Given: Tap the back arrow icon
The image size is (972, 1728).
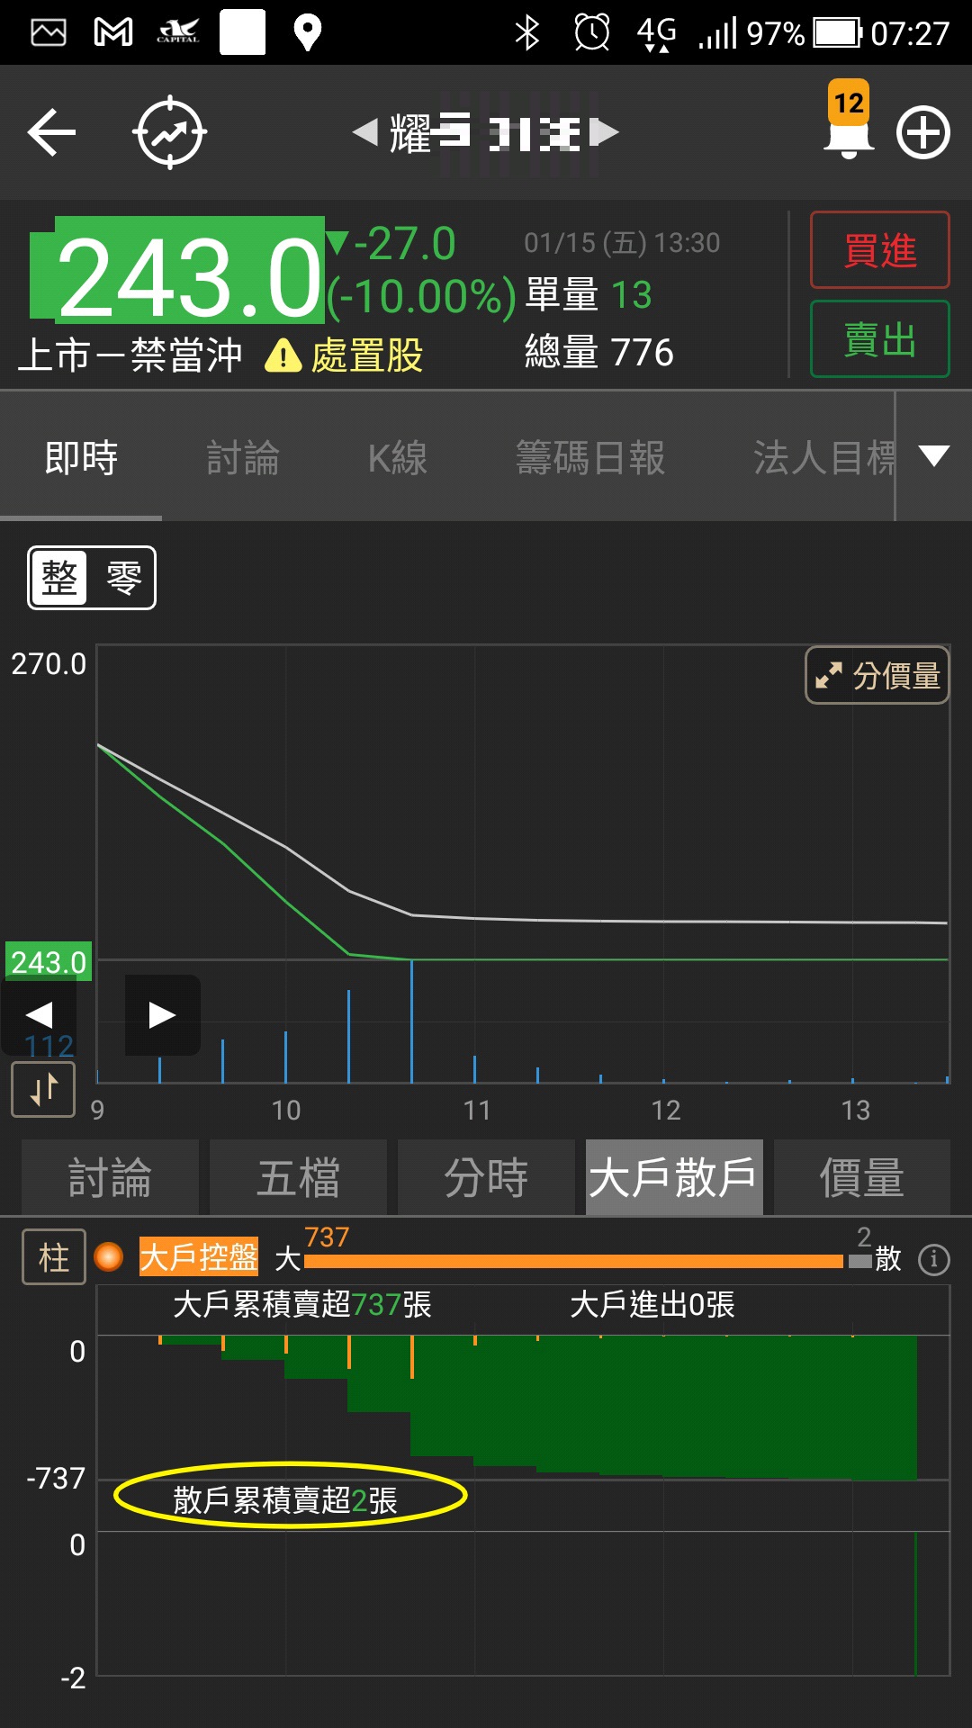Looking at the screenshot, I should pyautogui.click(x=51, y=133).
